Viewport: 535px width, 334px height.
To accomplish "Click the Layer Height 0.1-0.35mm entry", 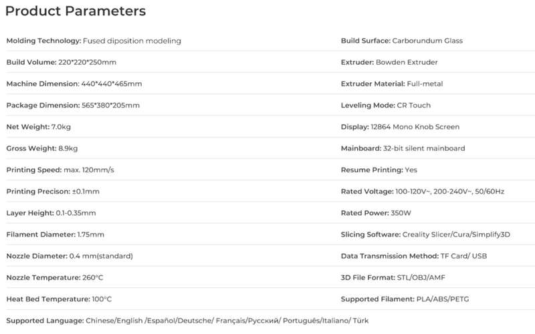I will [51, 212].
